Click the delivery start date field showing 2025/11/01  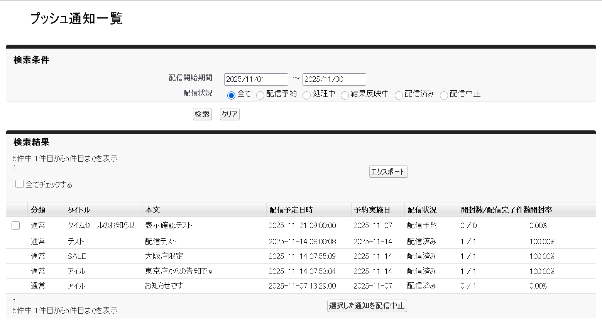(256, 79)
